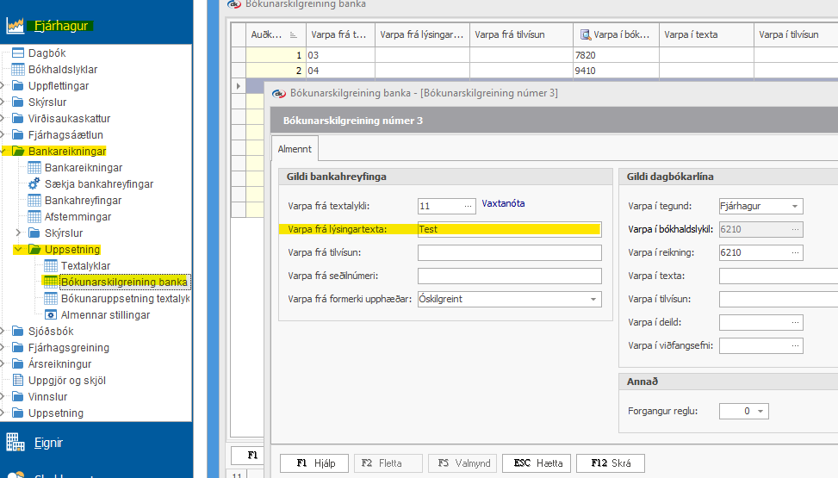Click the Bókhaldslyklar table icon

(18, 70)
